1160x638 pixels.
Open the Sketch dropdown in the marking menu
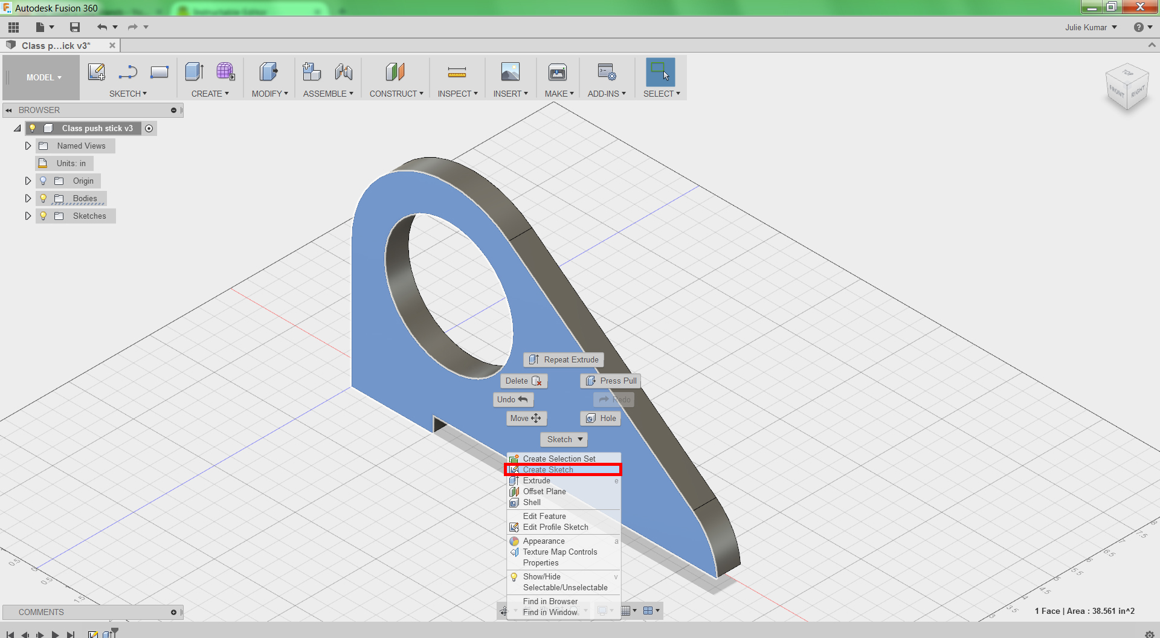(x=563, y=439)
